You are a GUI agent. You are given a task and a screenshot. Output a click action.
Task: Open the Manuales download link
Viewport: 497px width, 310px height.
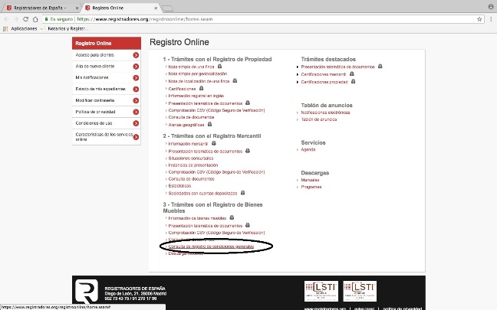(311, 180)
